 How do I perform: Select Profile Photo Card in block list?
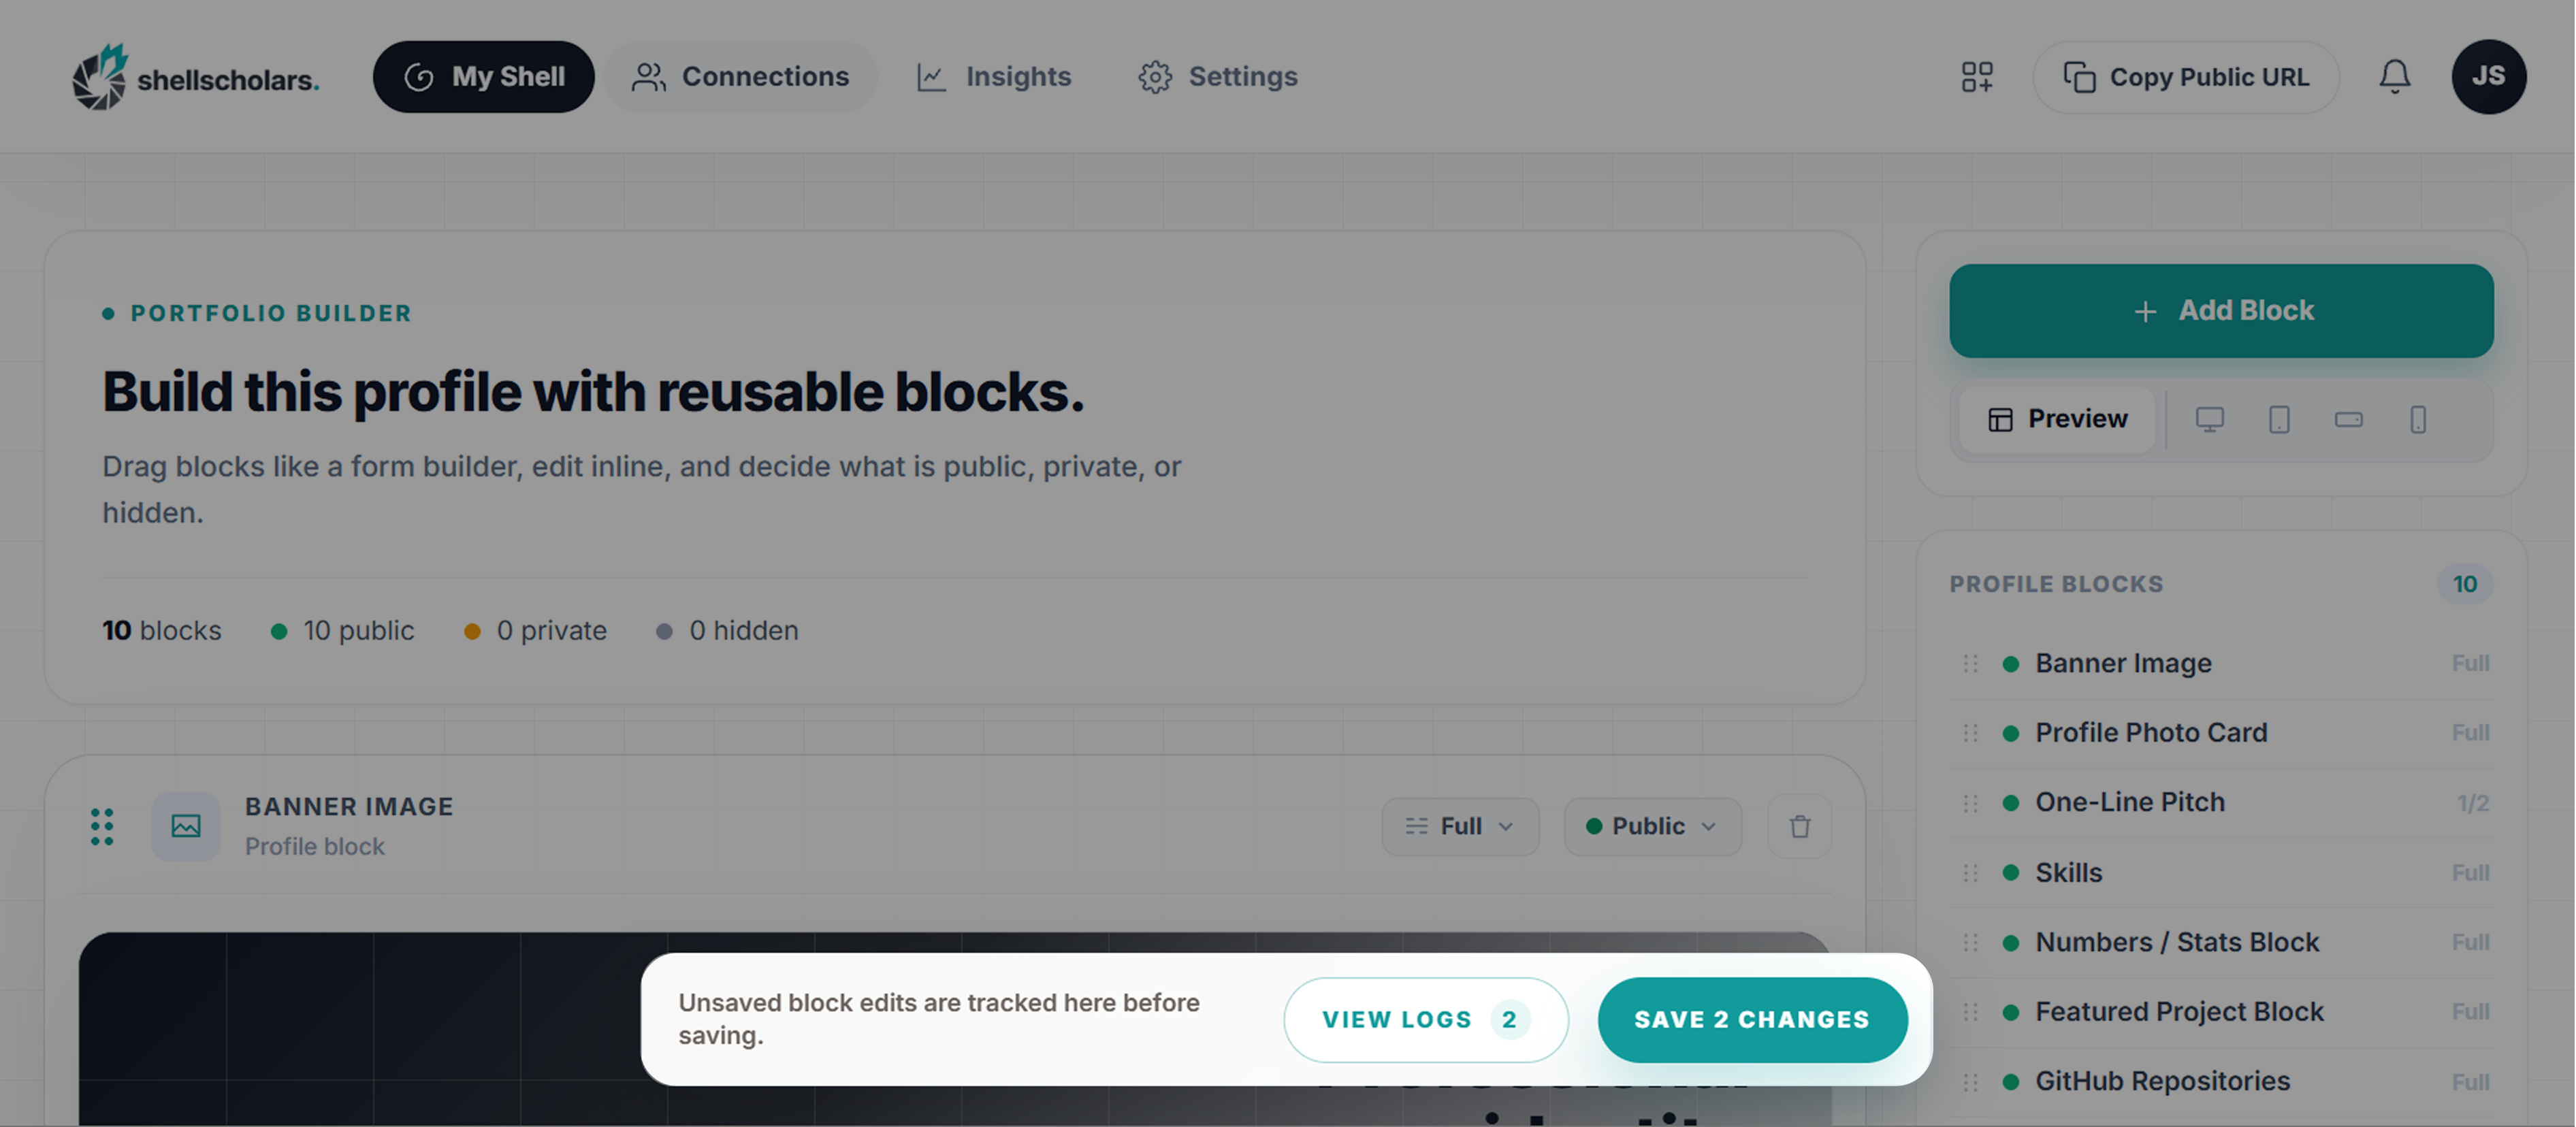(x=2221, y=733)
